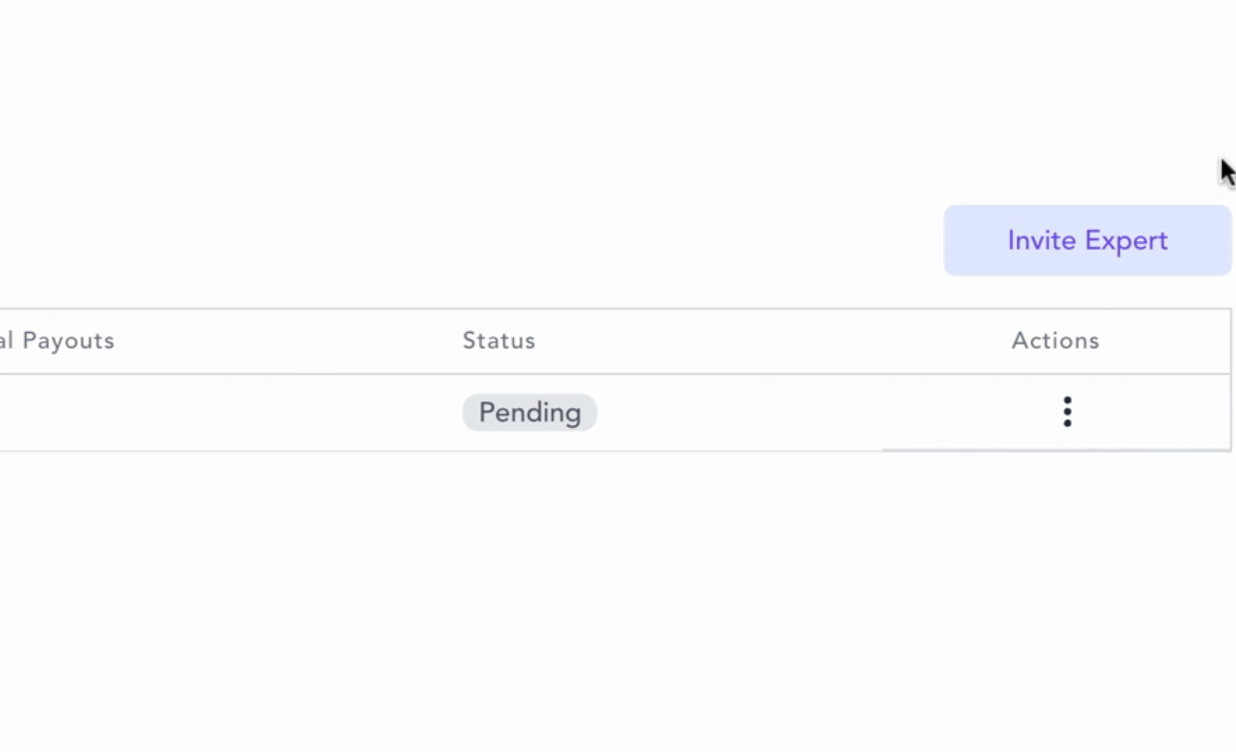The height and width of the screenshot is (752, 1236).
Task: Invite a new expert via the purple button
Action: 1087,241
